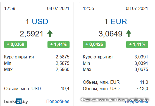The height and width of the screenshot is (106, 155).
Task: Open the EUR currency link
Action: tap(119, 21)
